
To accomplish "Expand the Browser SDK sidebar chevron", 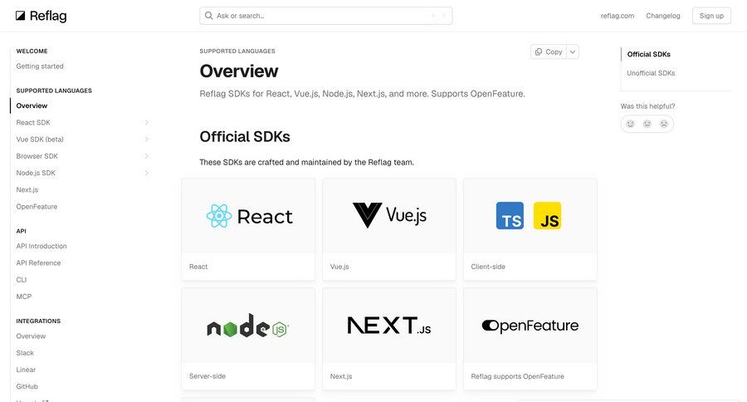I will [147, 156].
